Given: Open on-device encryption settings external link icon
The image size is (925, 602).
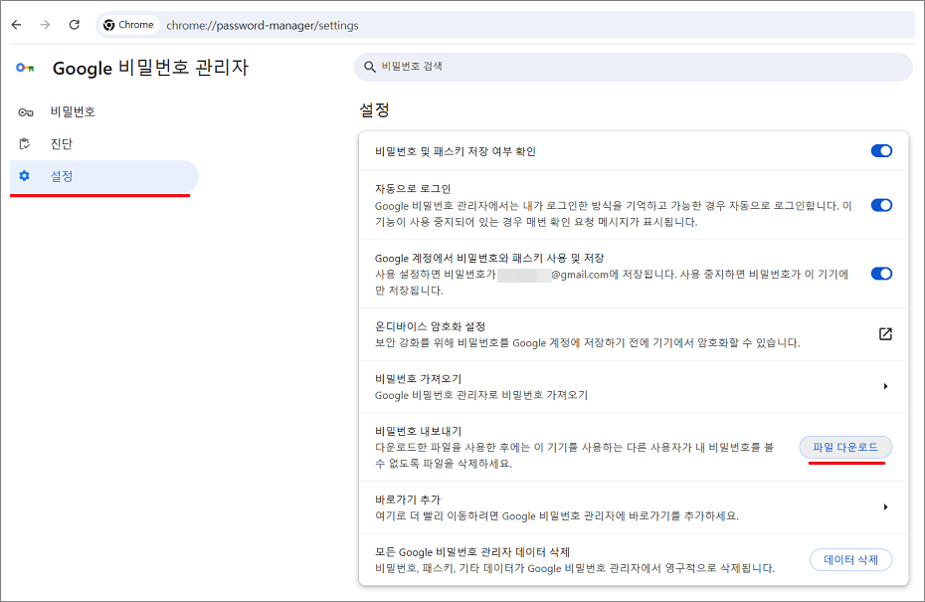Looking at the screenshot, I should click(885, 334).
